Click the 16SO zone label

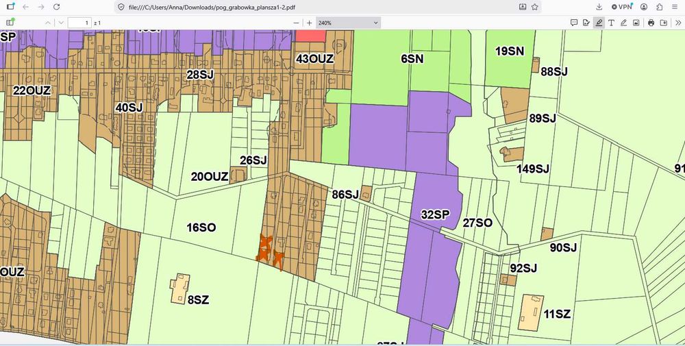pyautogui.click(x=201, y=227)
